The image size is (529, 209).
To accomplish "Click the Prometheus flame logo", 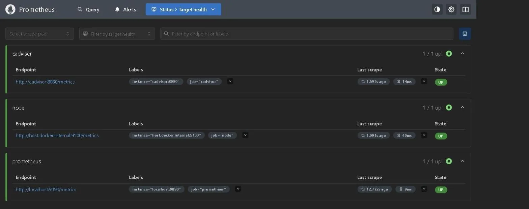I will pos(10,9).
